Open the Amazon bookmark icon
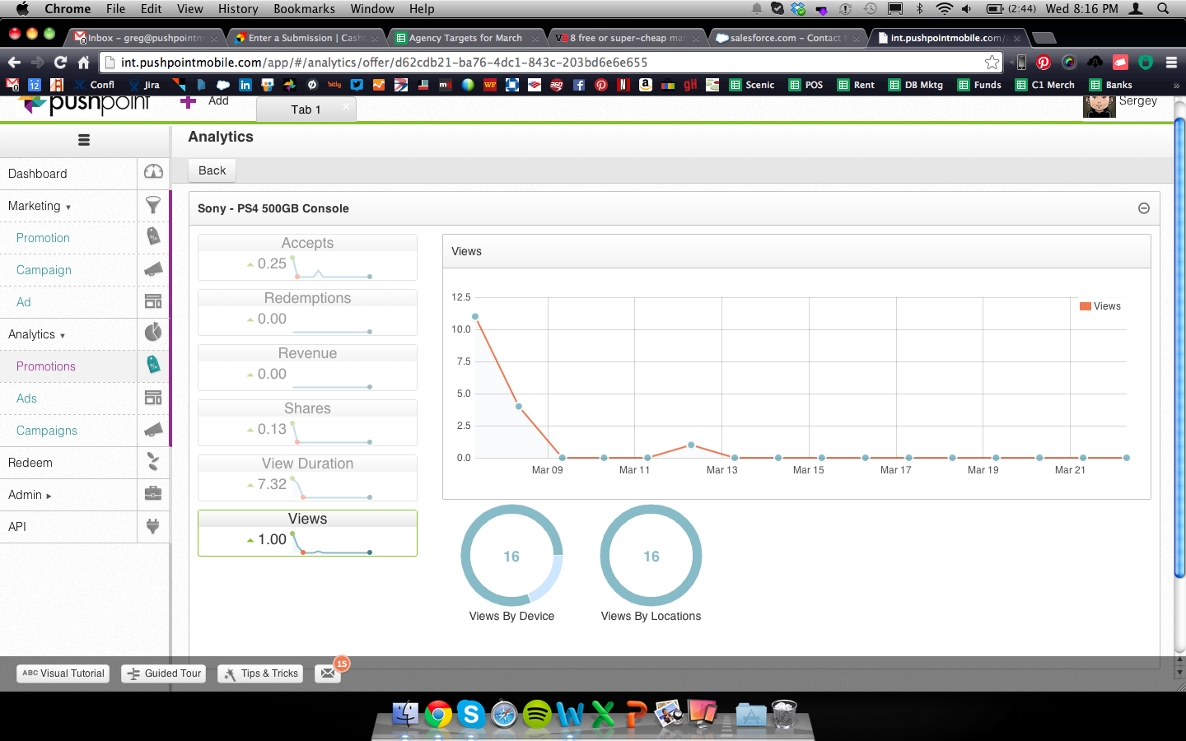The width and height of the screenshot is (1186, 741). 646,85
